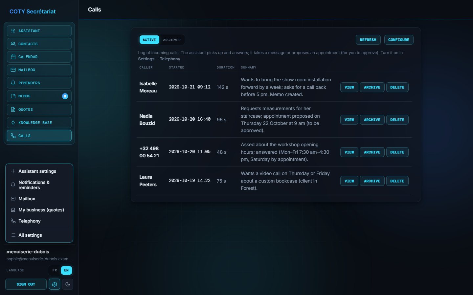Click the 142 s duration value
This screenshot has height=295, width=473.
(222, 87)
